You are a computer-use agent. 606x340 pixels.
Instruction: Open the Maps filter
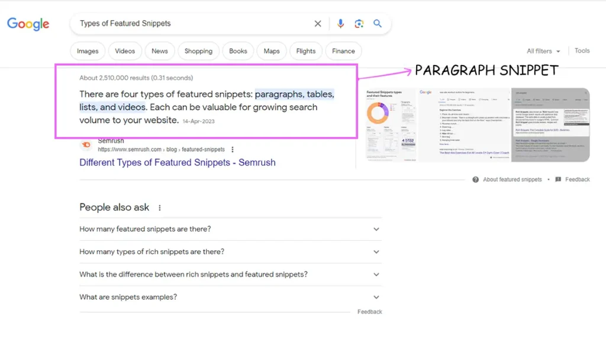pyautogui.click(x=272, y=51)
